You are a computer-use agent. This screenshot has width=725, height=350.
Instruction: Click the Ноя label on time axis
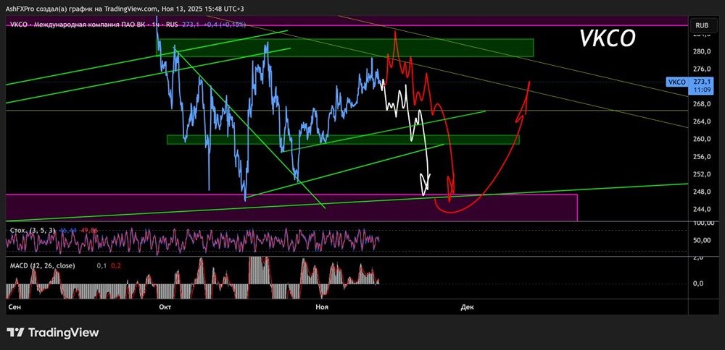pyautogui.click(x=321, y=307)
